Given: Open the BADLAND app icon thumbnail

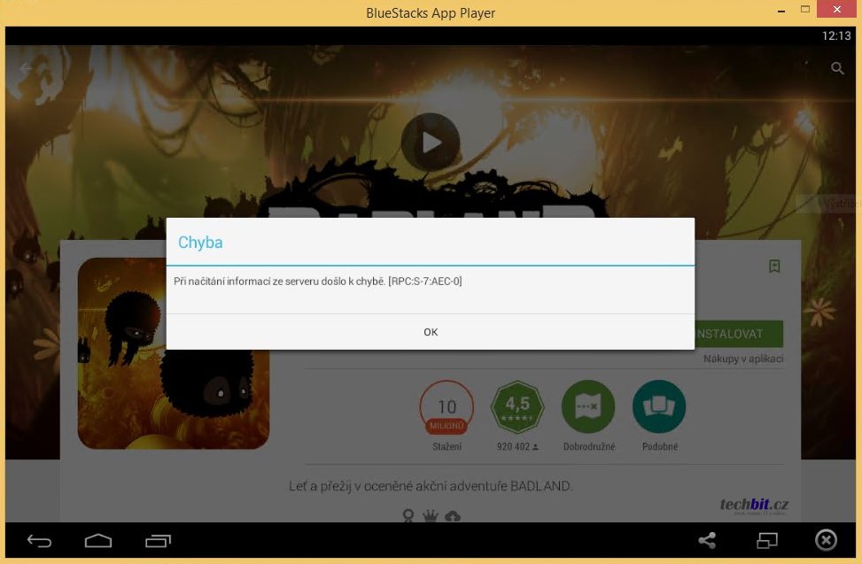Looking at the screenshot, I should click(x=174, y=353).
